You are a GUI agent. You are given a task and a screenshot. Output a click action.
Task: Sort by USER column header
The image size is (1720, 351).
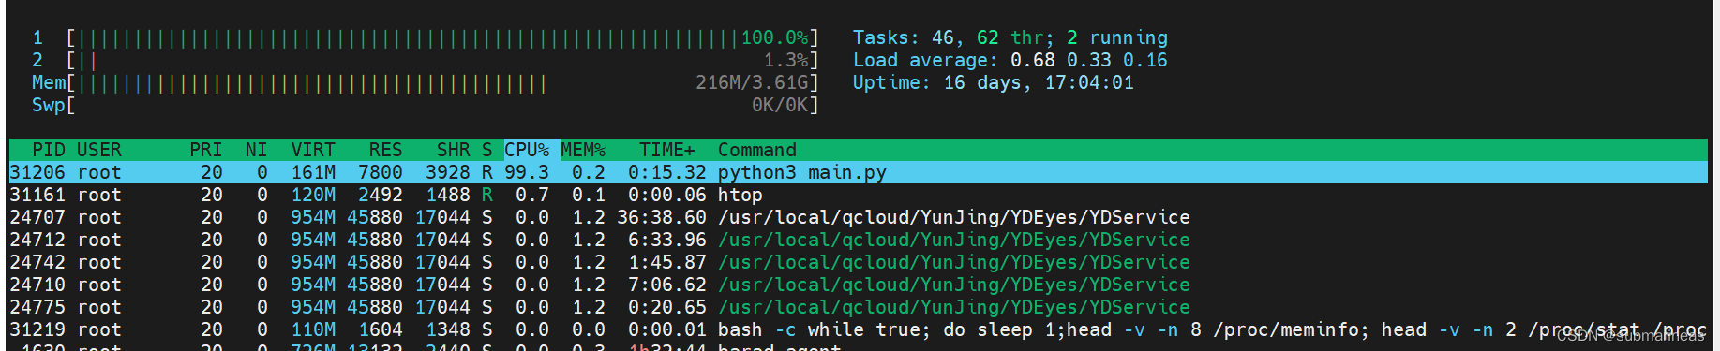(x=99, y=150)
